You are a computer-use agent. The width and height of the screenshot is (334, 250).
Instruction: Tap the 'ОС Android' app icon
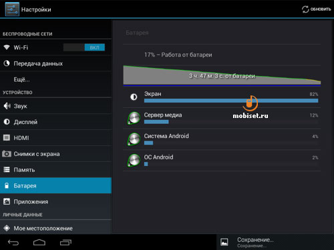click(x=134, y=160)
